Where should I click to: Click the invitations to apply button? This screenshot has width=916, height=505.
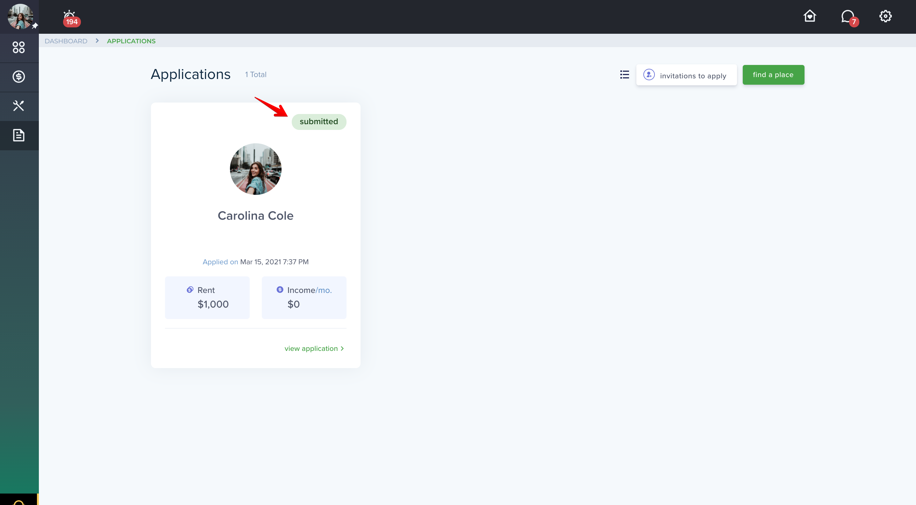(x=686, y=75)
